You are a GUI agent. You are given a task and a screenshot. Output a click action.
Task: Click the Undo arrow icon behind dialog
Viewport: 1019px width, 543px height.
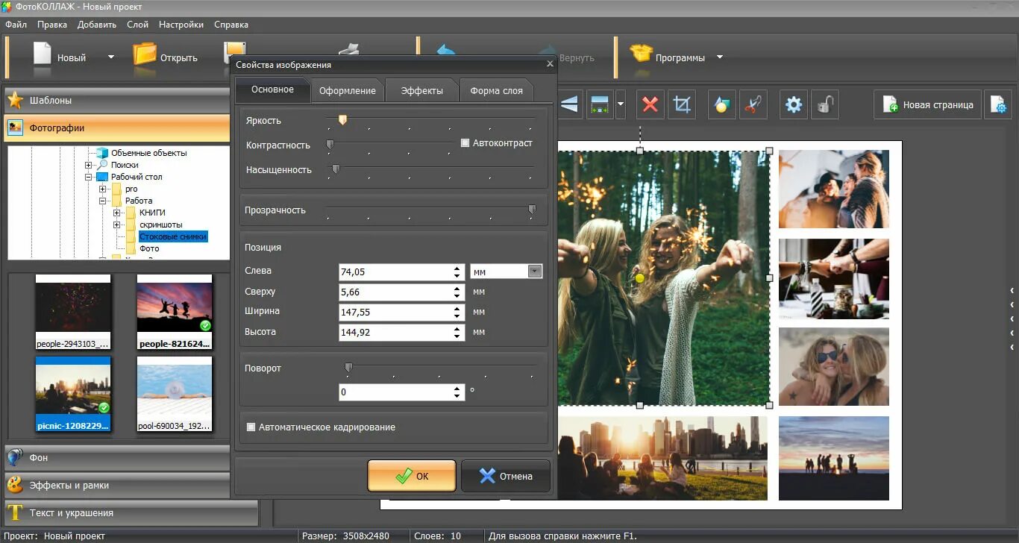click(x=446, y=51)
